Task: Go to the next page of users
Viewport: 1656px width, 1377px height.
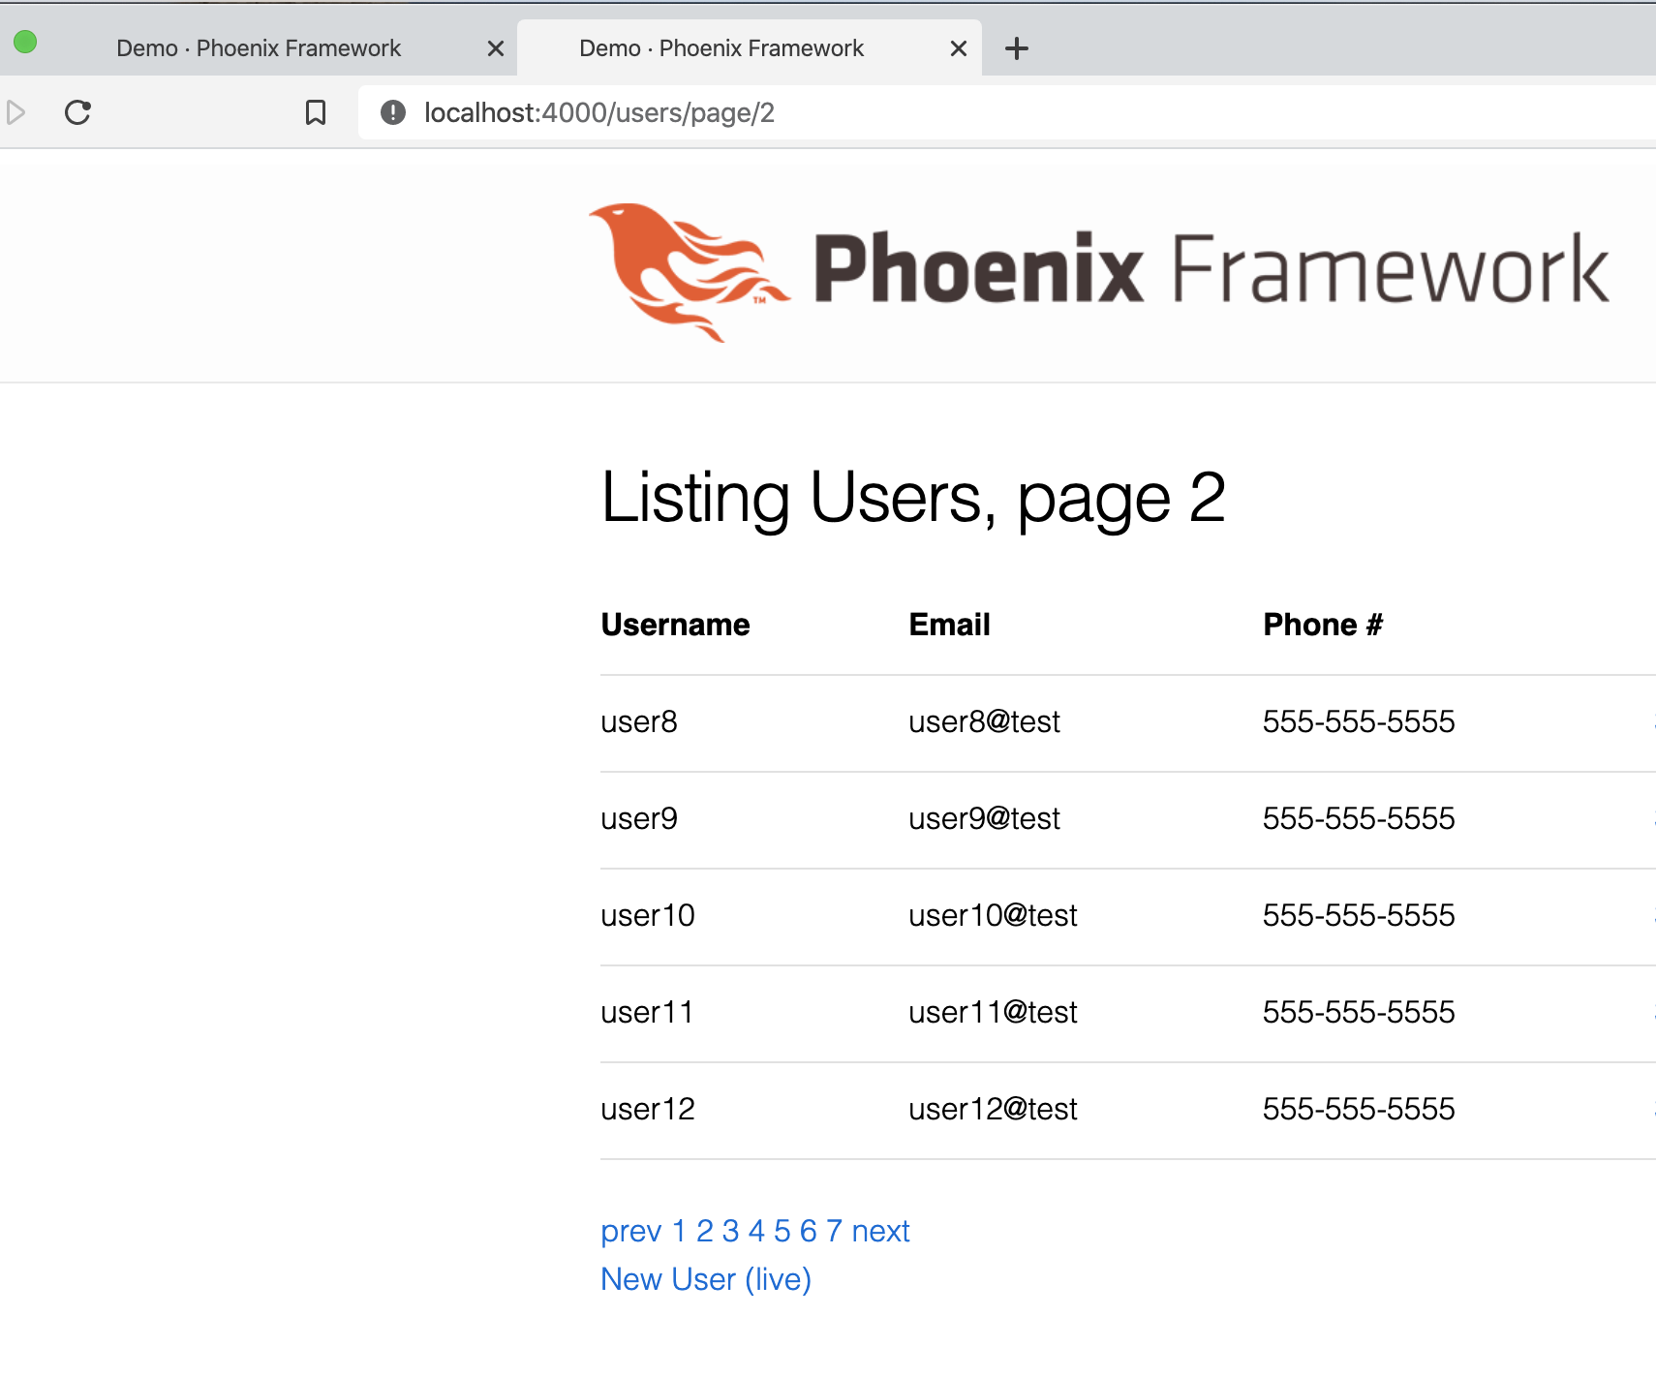Action: (x=880, y=1231)
